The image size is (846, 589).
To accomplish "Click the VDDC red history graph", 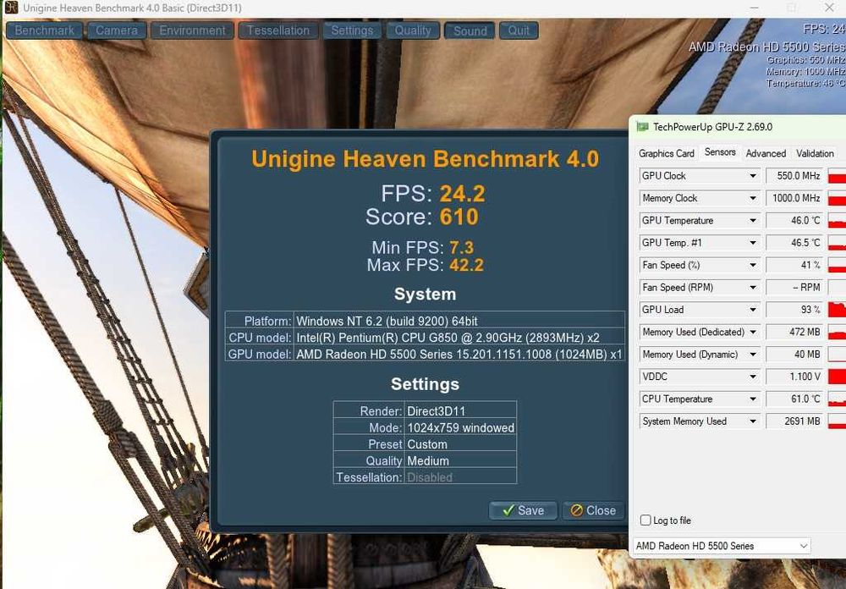I will [x=837, y=377].
